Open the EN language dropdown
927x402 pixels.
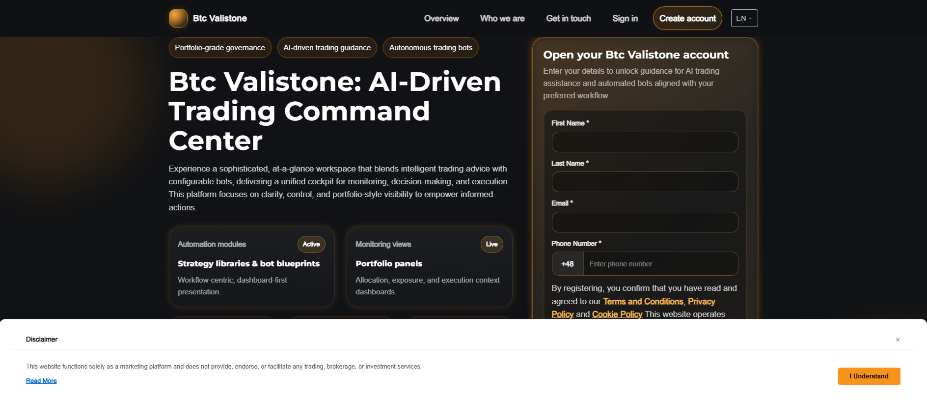tap(744, 18)
